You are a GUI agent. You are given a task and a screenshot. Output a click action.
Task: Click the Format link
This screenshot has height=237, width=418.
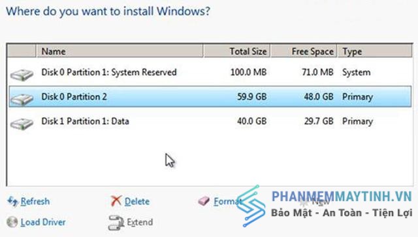point(227,201)
